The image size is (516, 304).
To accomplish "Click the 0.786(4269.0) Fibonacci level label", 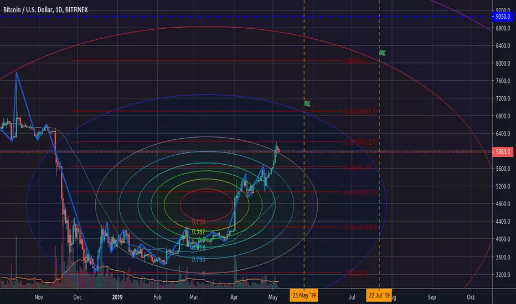I will pos(360,227).
